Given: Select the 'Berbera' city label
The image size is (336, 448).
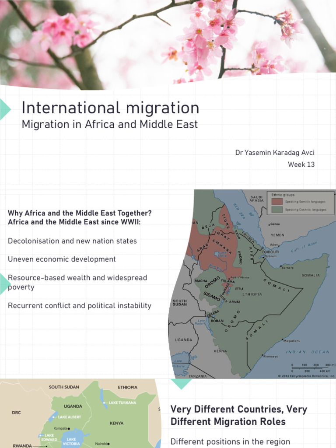Looking at the screenshot, I should 287,268.
